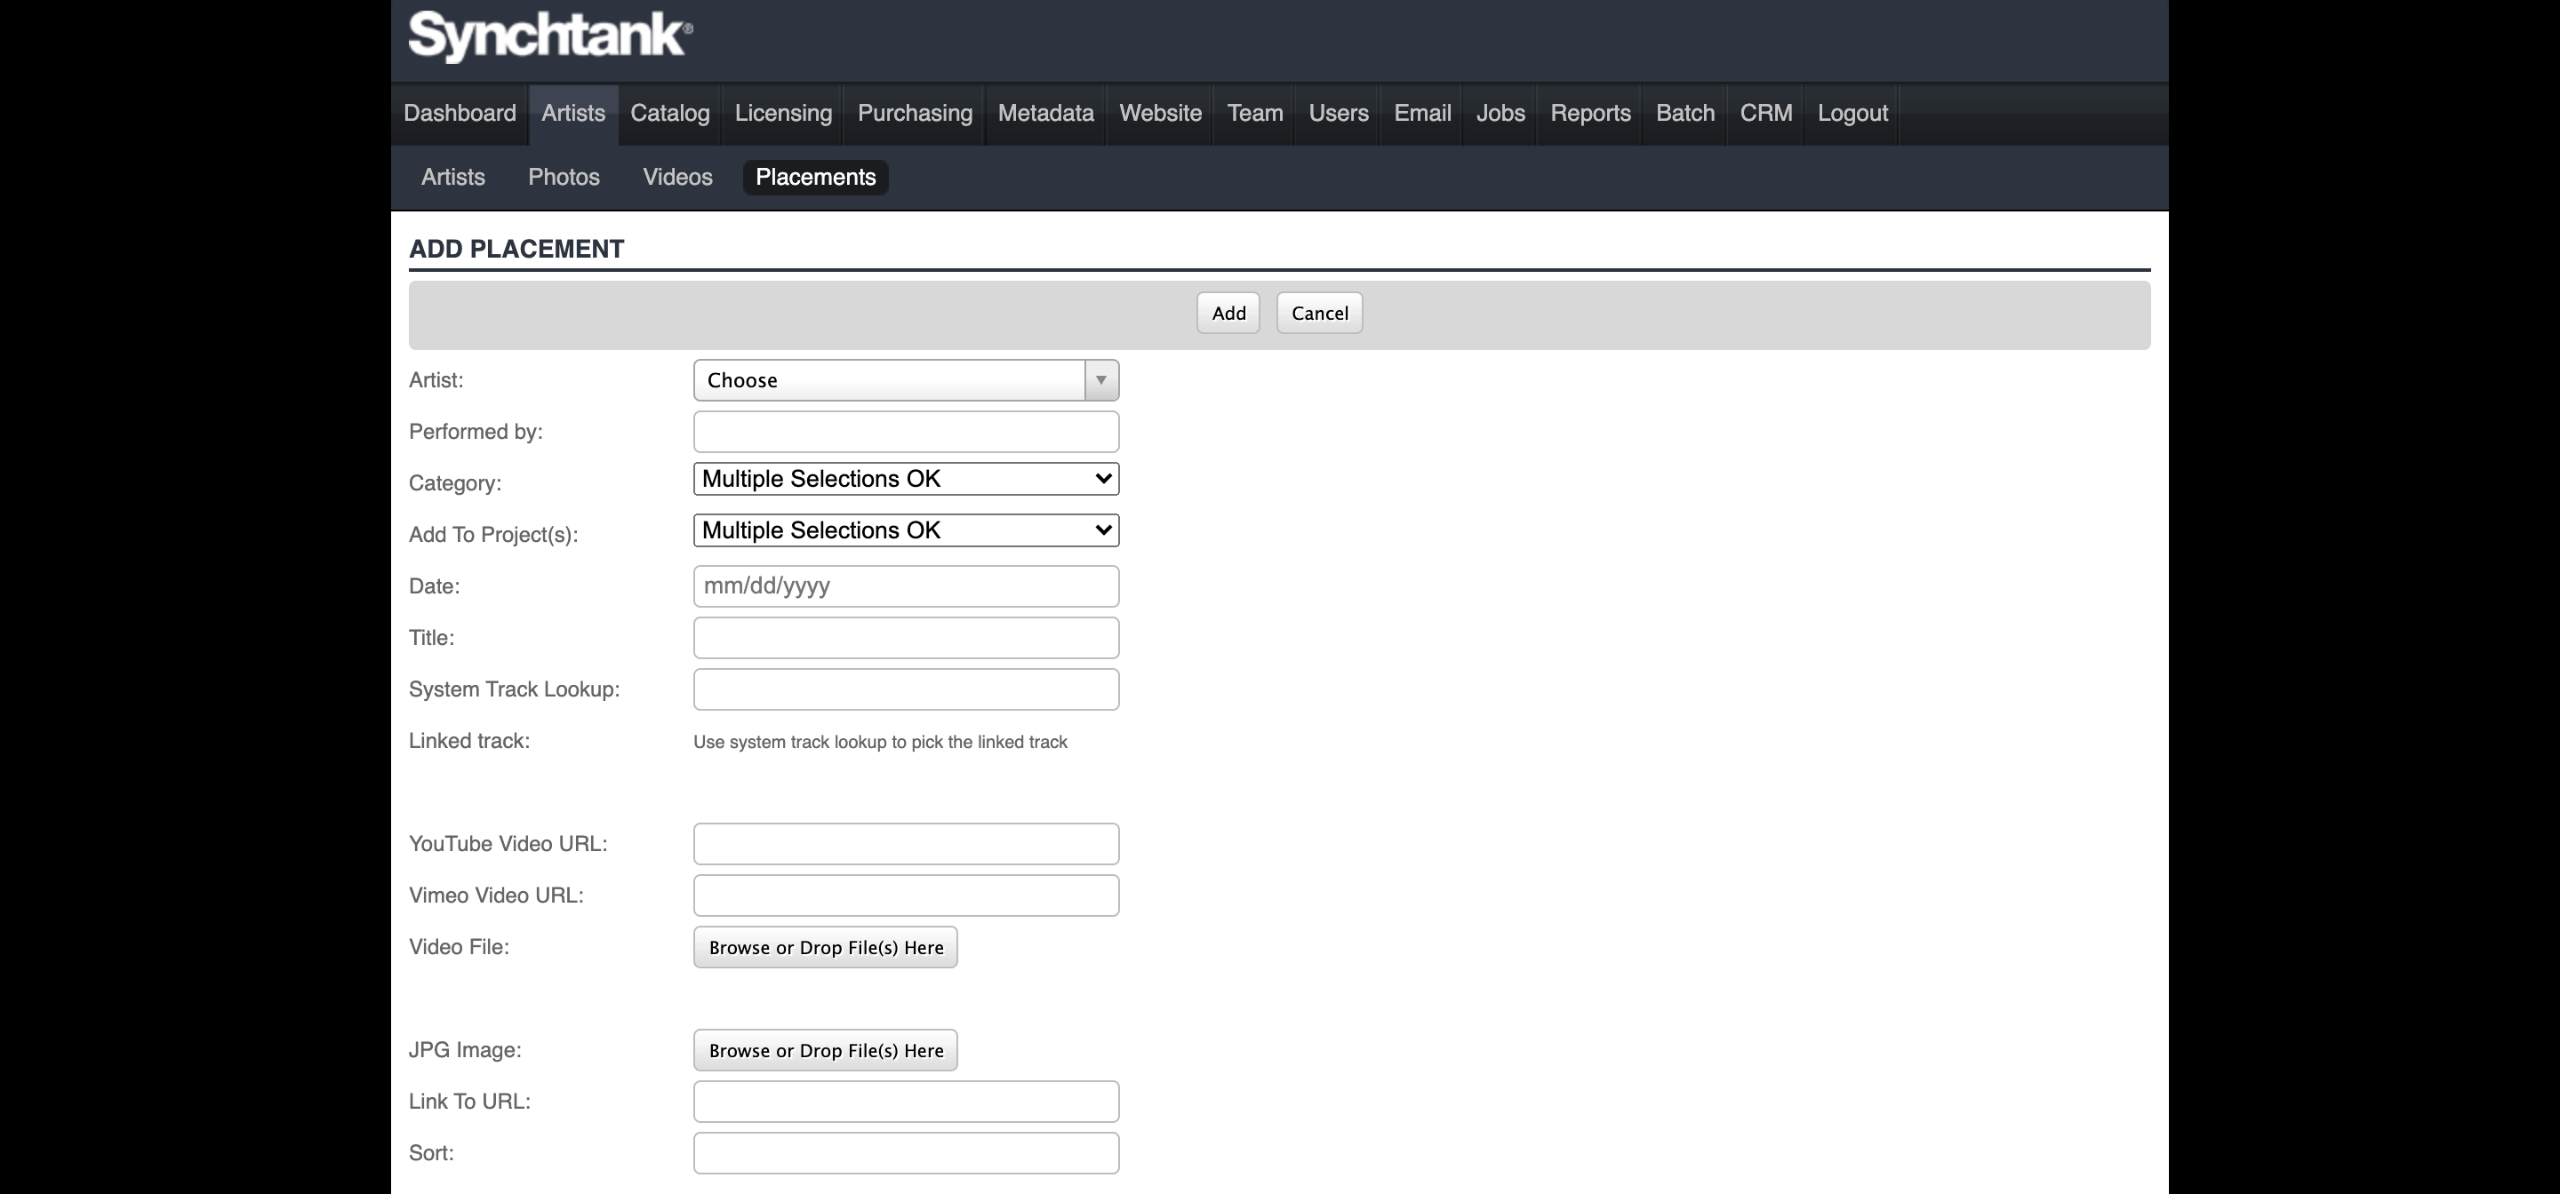Click the Link To URL field

click(x=906, y=1102)
